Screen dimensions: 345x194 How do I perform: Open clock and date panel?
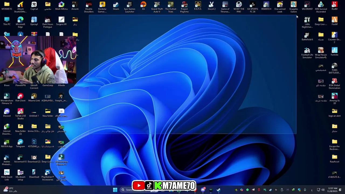click(x=333, y=190)
